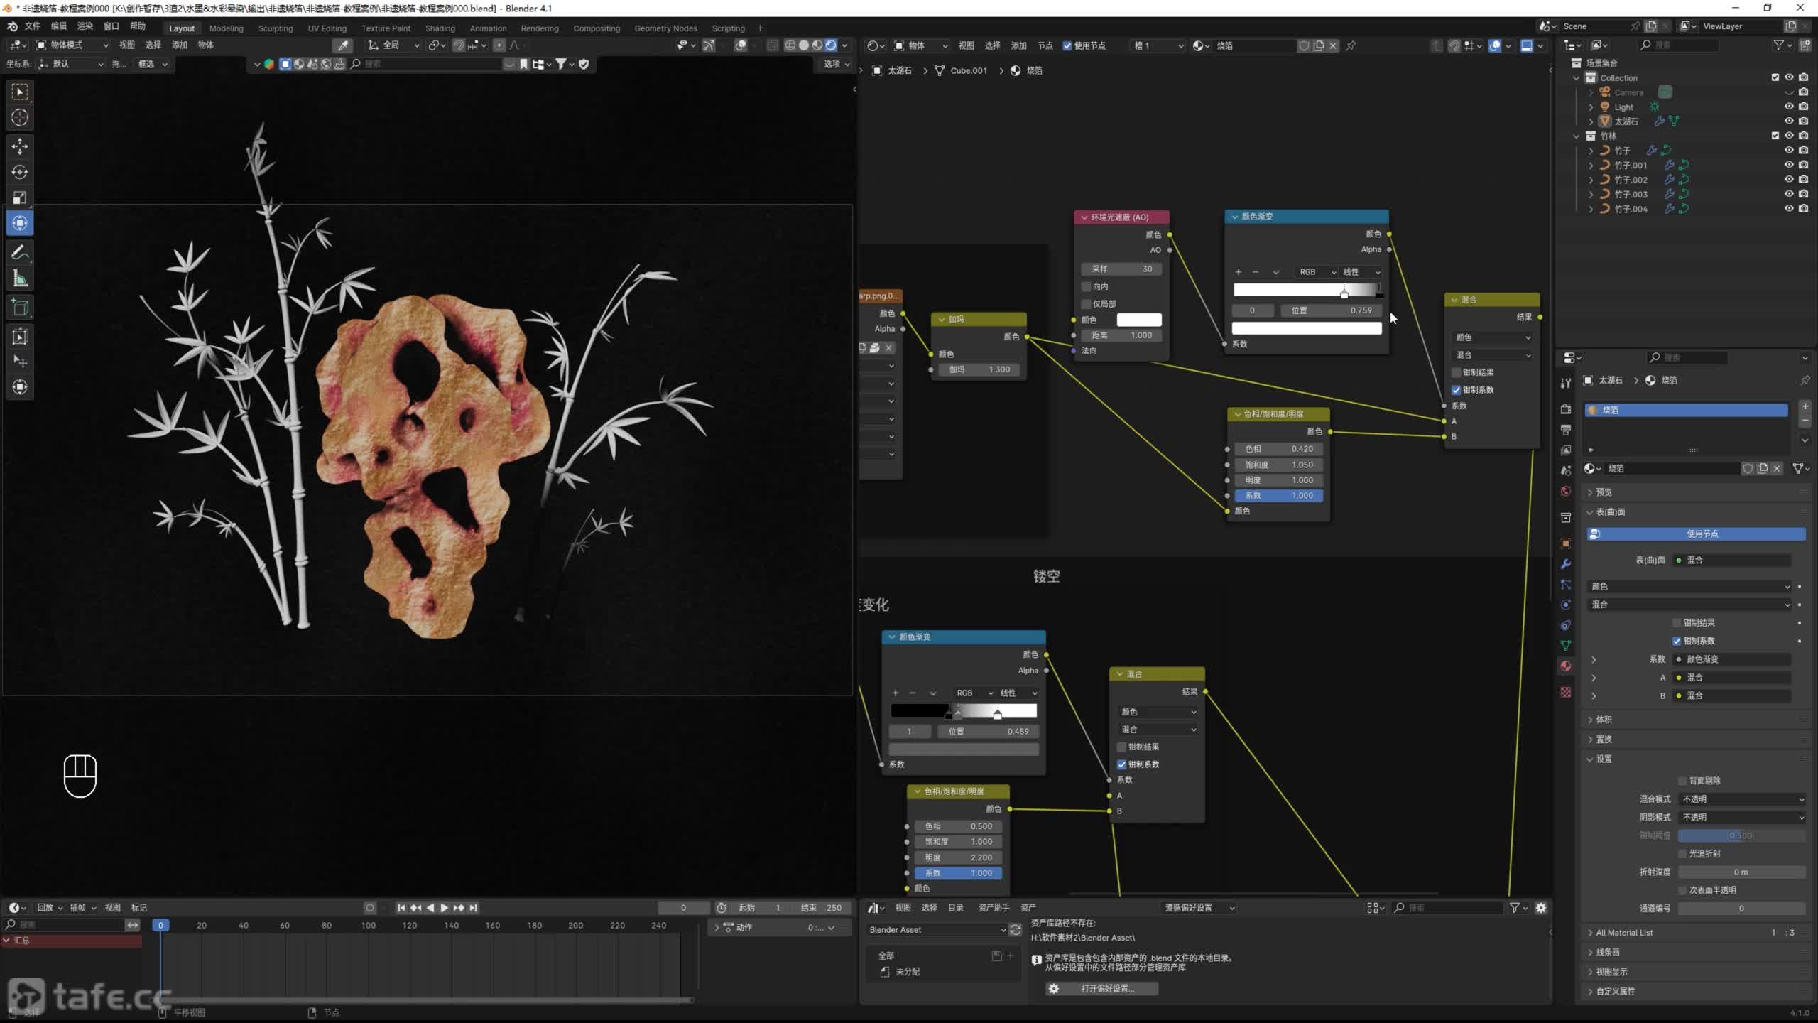Screen dimensions: 1818x1023
Task: Select the Rotate tool in the left toolbar
Action: coord(20,172)
